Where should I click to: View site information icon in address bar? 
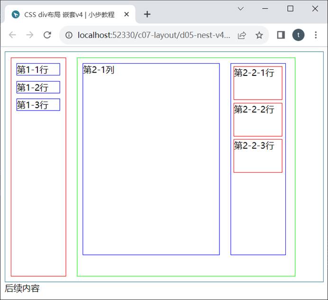[x=69, y=35]
